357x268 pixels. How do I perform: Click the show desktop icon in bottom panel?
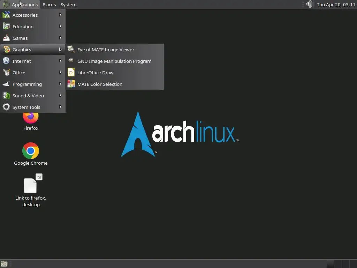pos(4,264)
